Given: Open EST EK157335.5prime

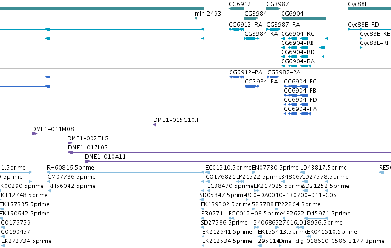Looking at the screenshot, I should [24, 205].
